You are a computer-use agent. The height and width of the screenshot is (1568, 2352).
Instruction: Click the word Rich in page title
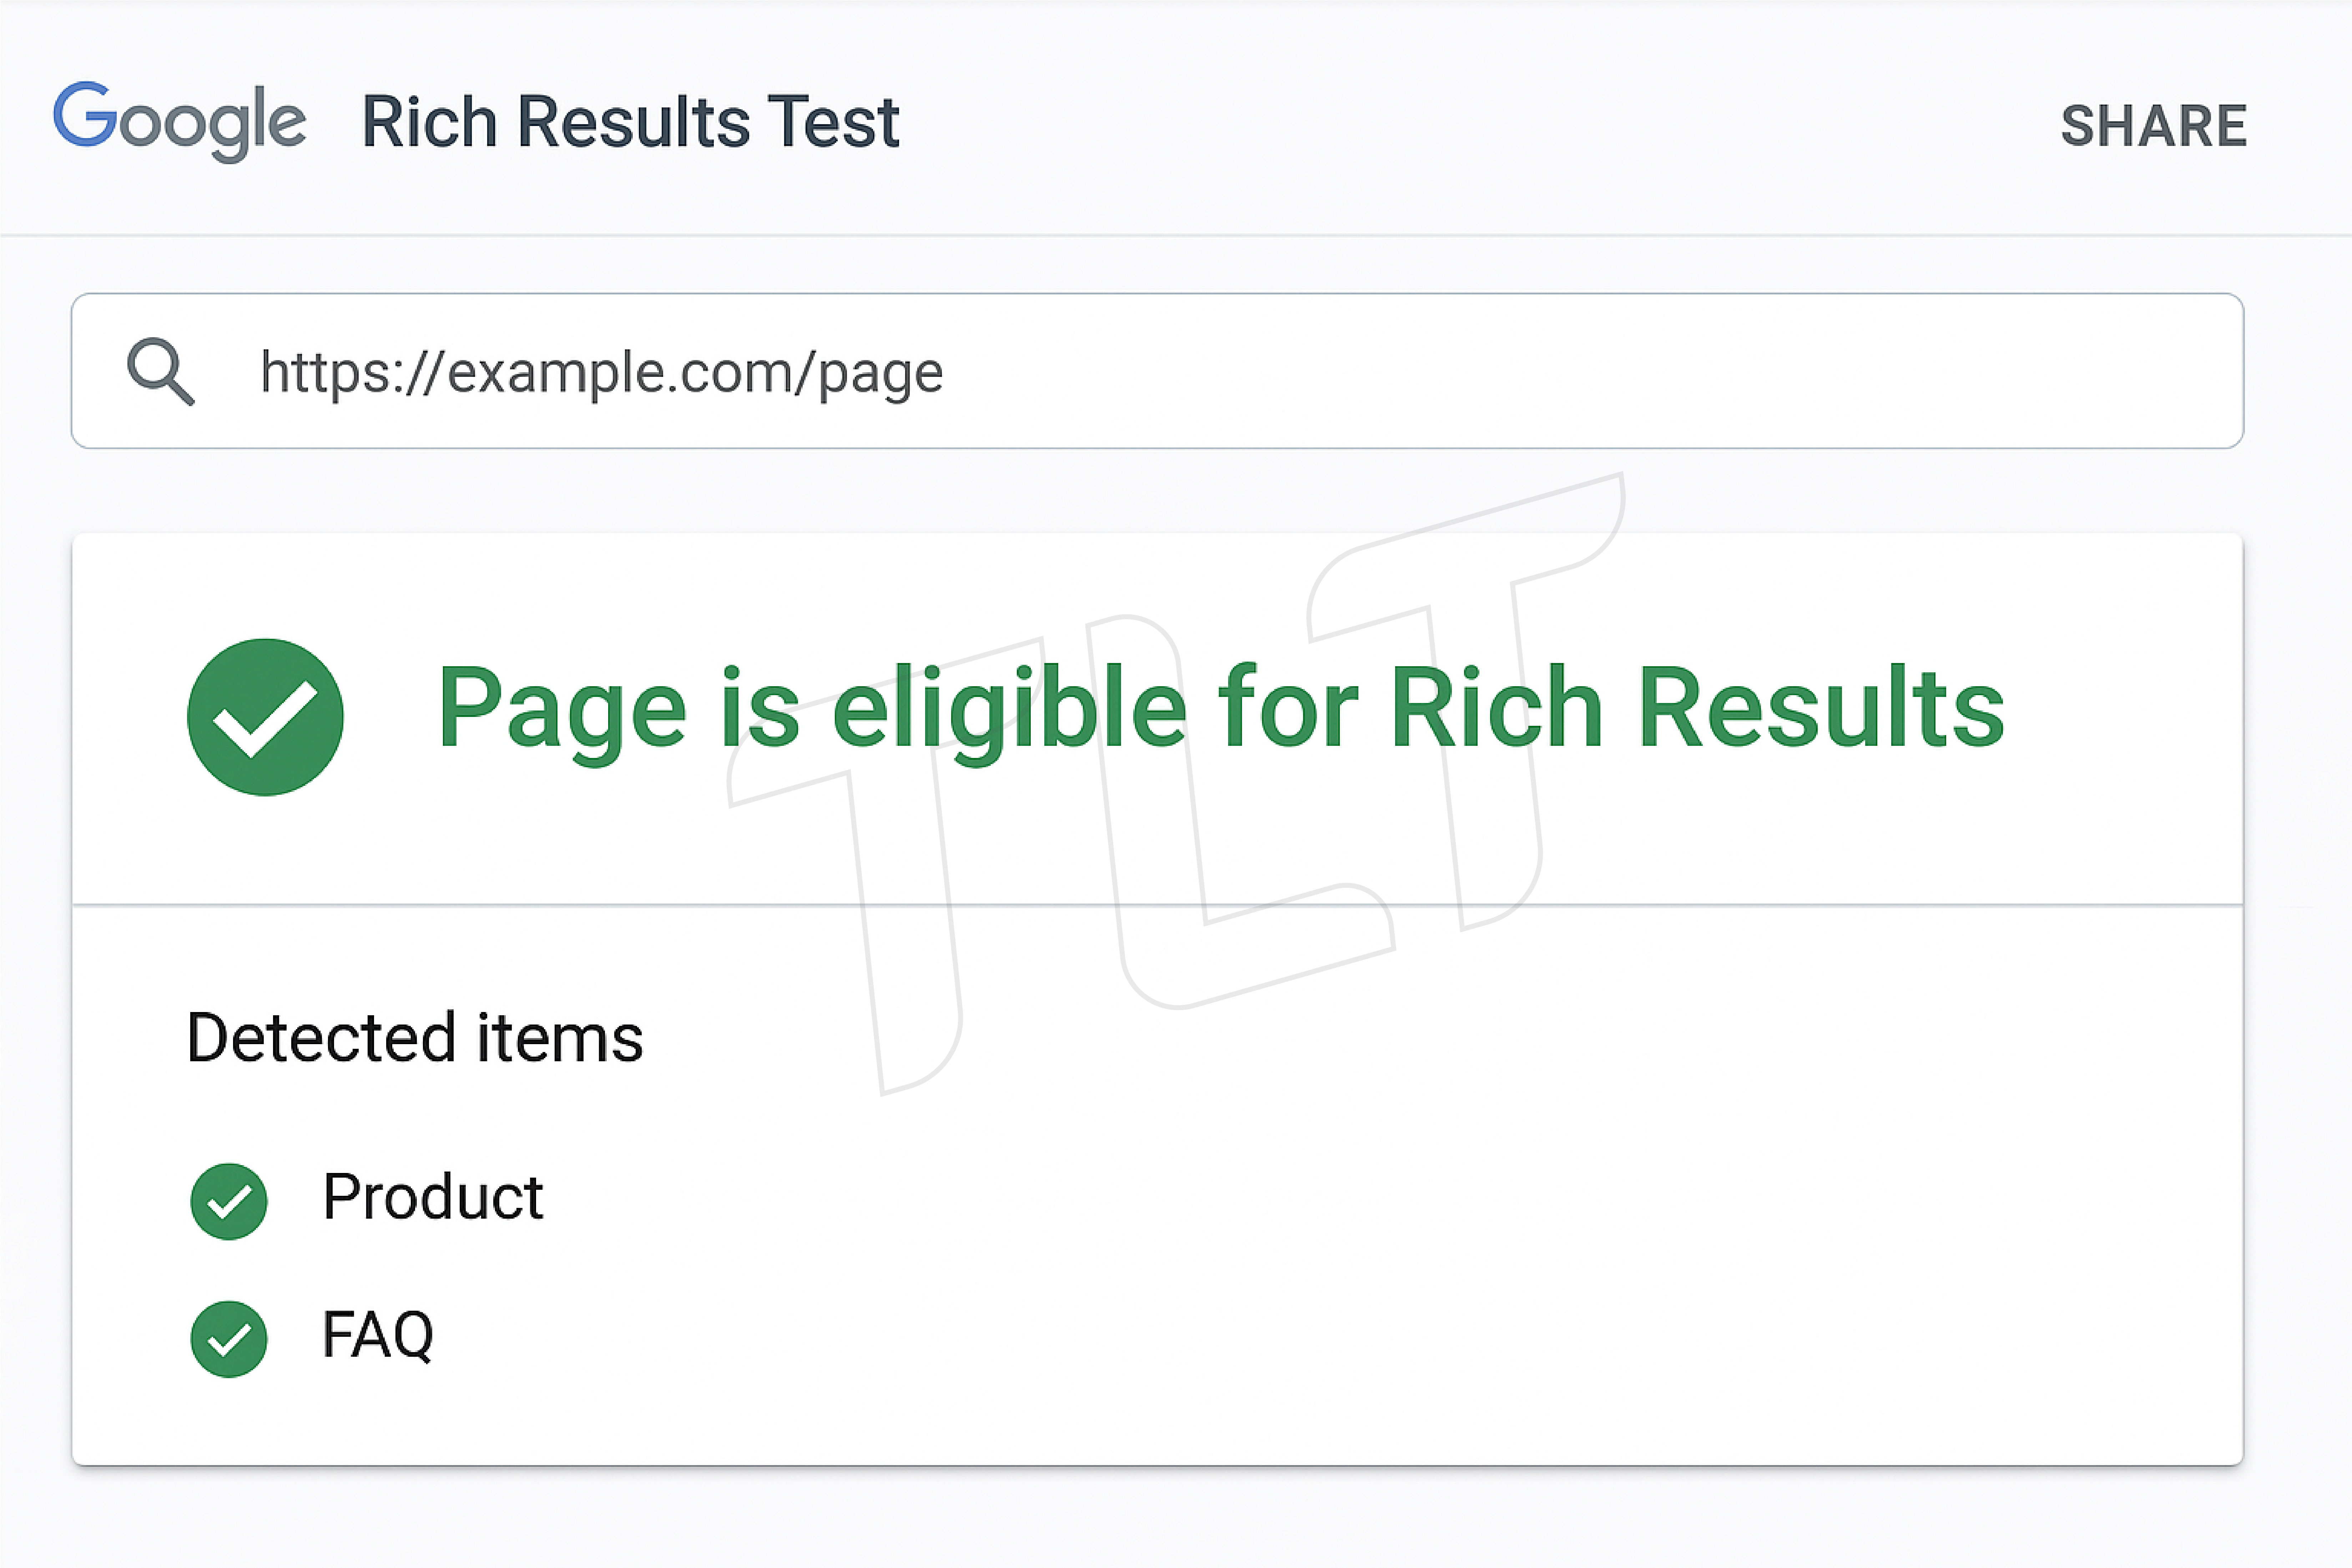pyautogui.click(x=430, y=122)
